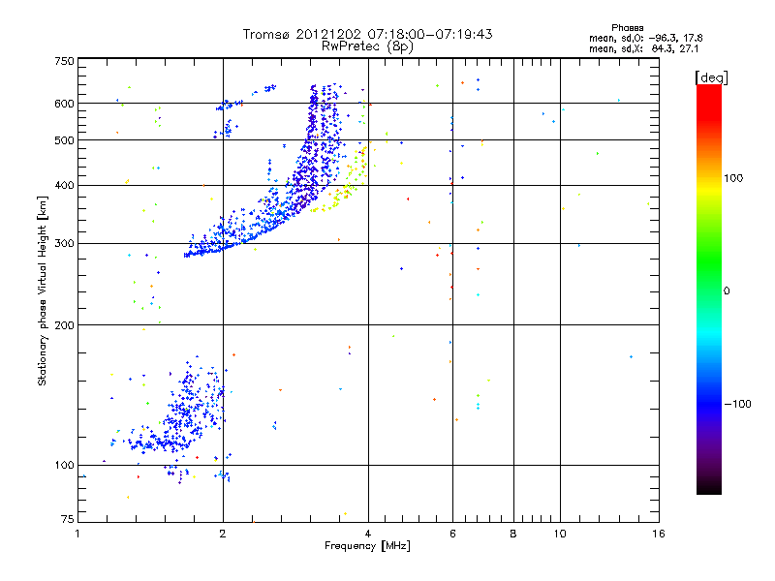This screenshot has height=581, width=775.
Task: Click the height axis tick '400'
Action: (64, 185)
